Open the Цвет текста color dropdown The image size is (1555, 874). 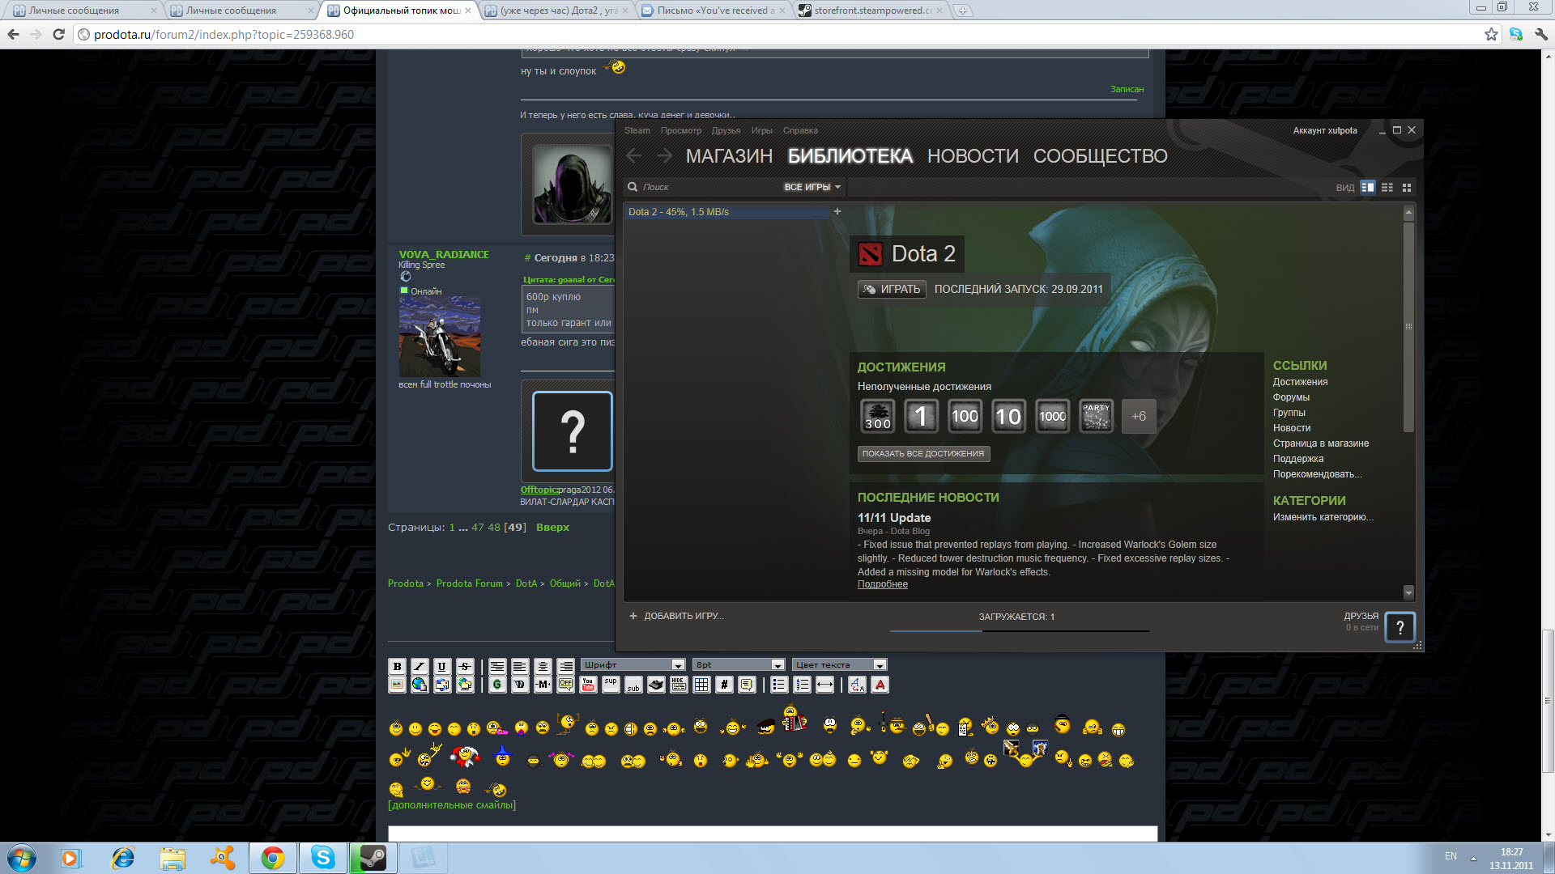tap(839, 664)
